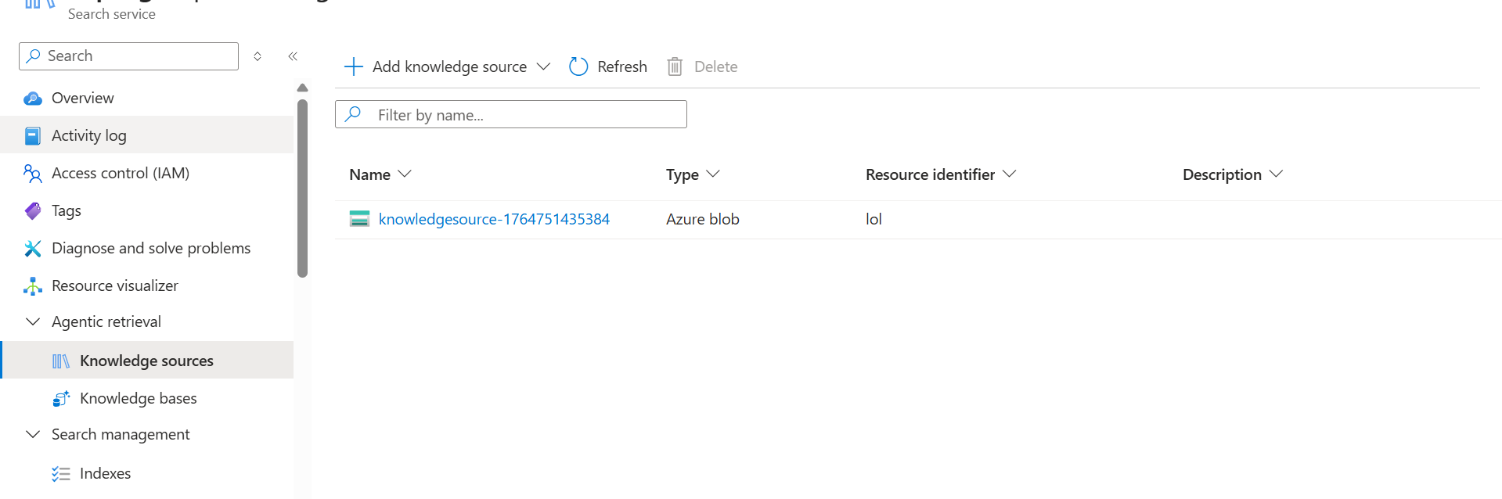Click the purple Tags icon

pos(33,211)
